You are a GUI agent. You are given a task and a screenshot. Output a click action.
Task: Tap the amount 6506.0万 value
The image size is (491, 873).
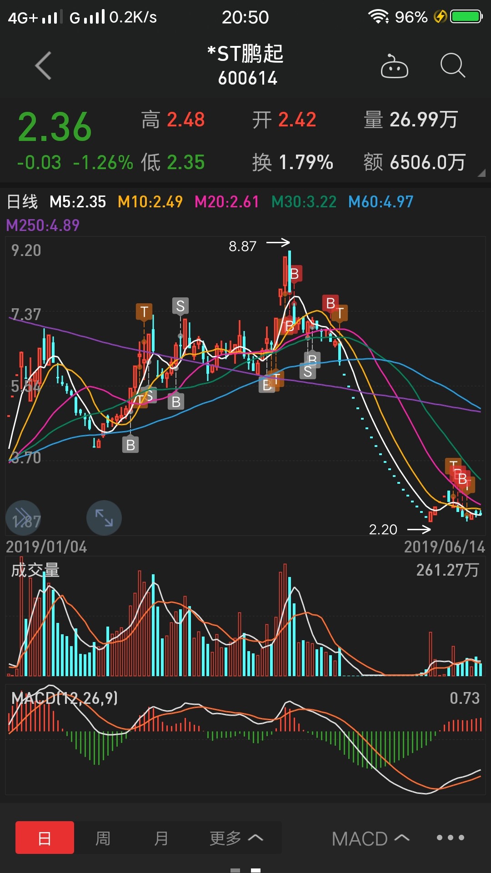[427, 162]
